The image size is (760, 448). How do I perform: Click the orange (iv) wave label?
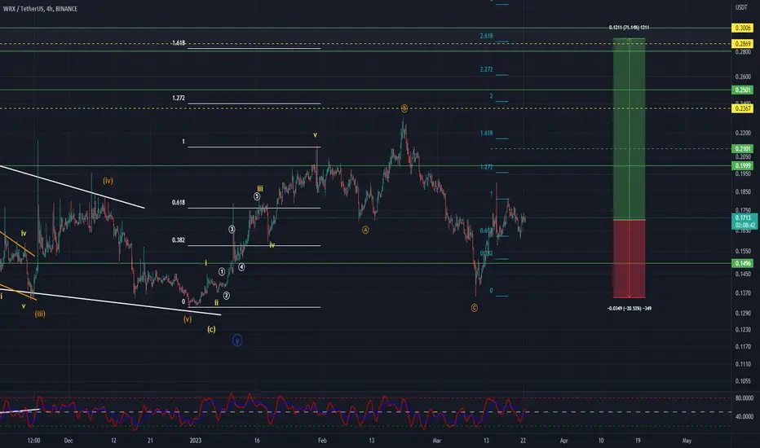(x=108, y=181)
